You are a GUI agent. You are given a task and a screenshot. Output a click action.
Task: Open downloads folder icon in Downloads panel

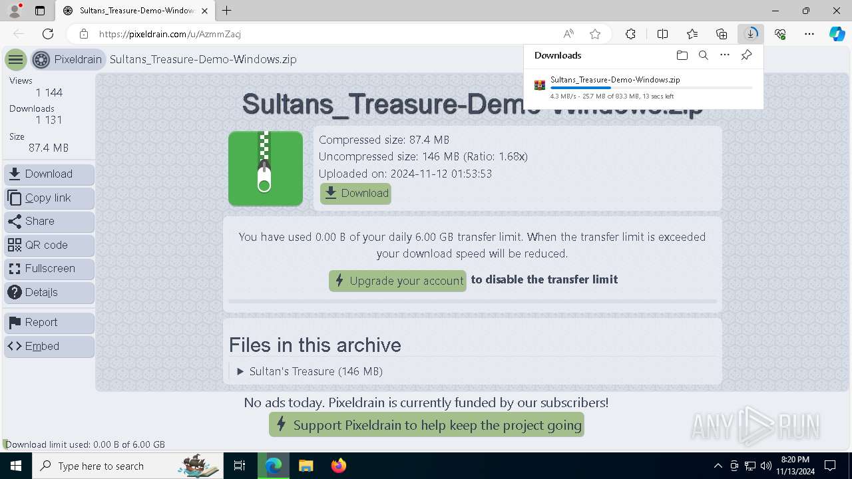point(682,55)
